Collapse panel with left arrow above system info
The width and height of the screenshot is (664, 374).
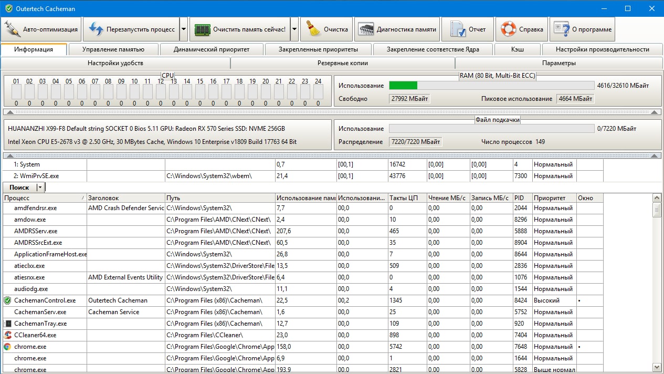click(x=10, y=112)
